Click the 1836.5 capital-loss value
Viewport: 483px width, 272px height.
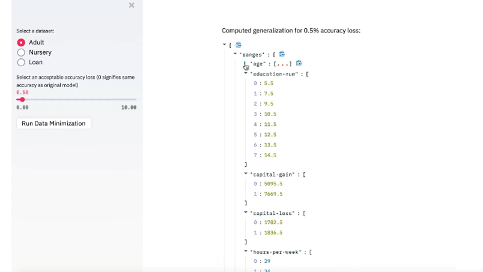272,233
